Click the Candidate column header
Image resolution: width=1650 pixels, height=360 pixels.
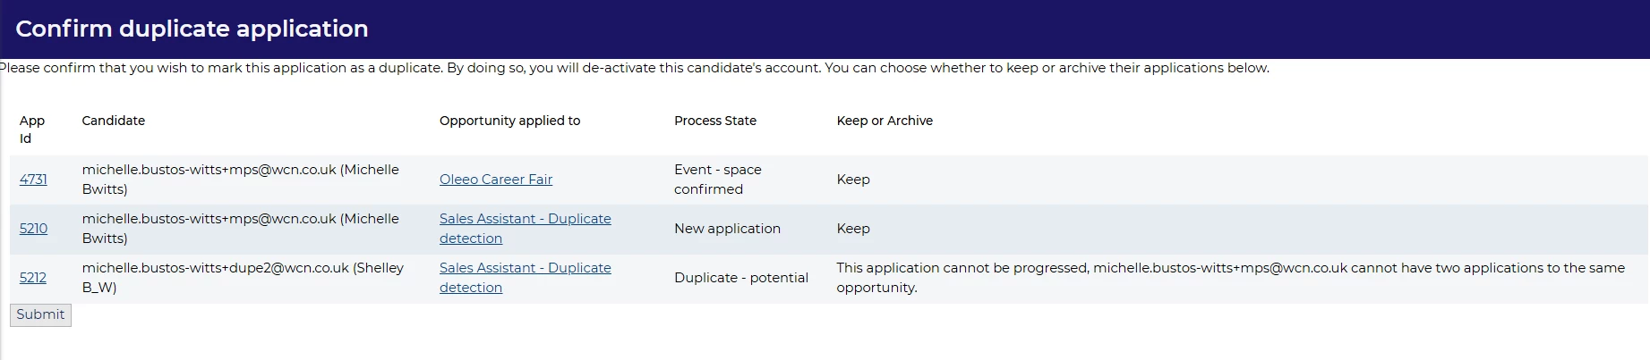pyautogui.click(x=113, y=121)
